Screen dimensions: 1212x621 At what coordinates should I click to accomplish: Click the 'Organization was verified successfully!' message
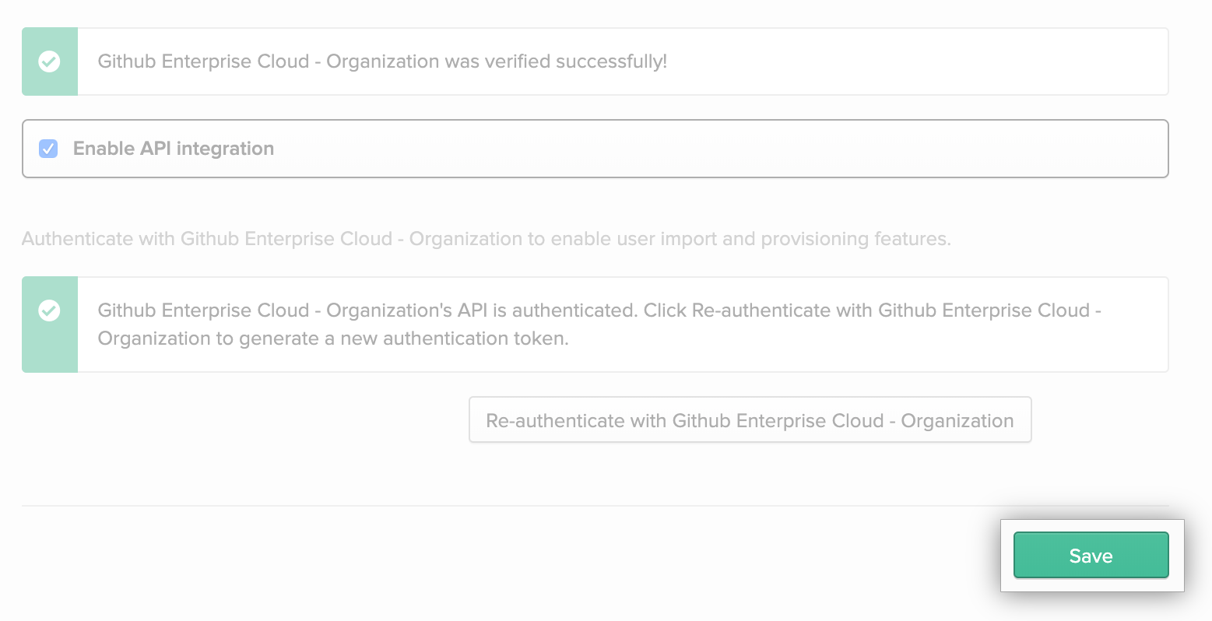497,61
